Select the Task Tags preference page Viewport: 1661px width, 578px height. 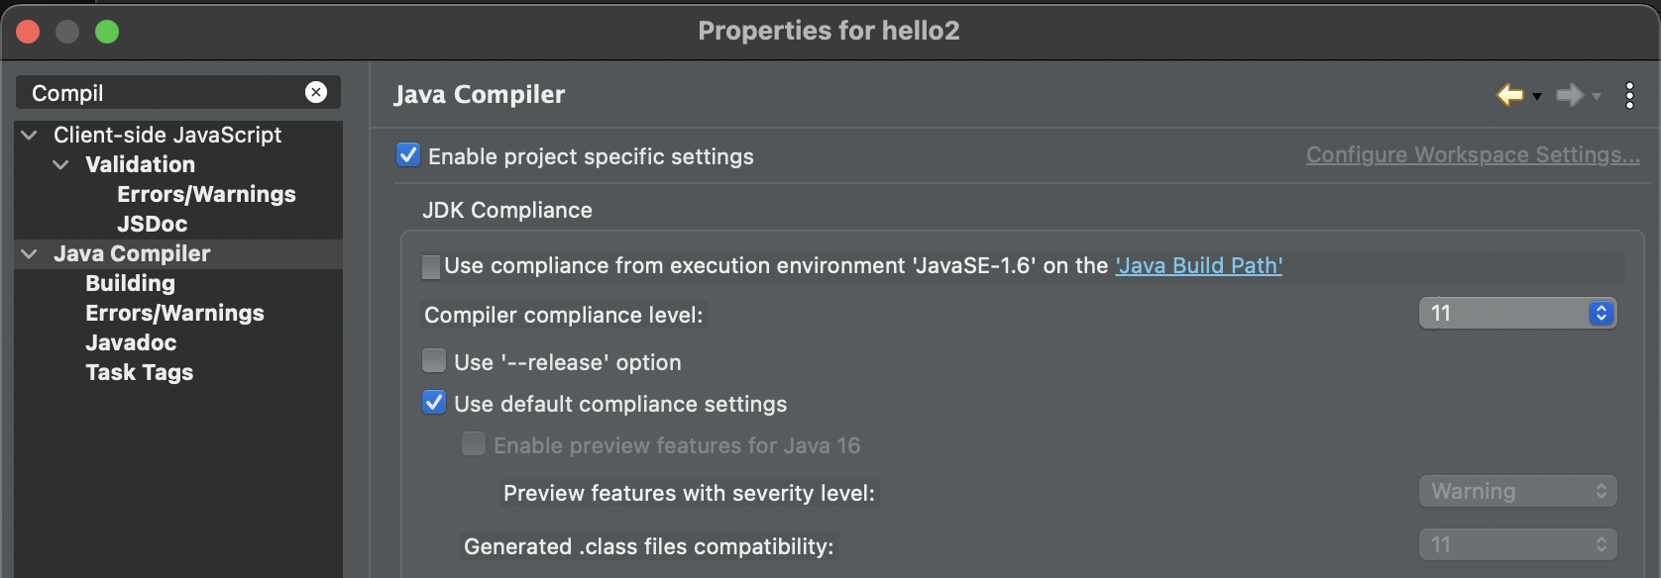[x=139, y=372]
